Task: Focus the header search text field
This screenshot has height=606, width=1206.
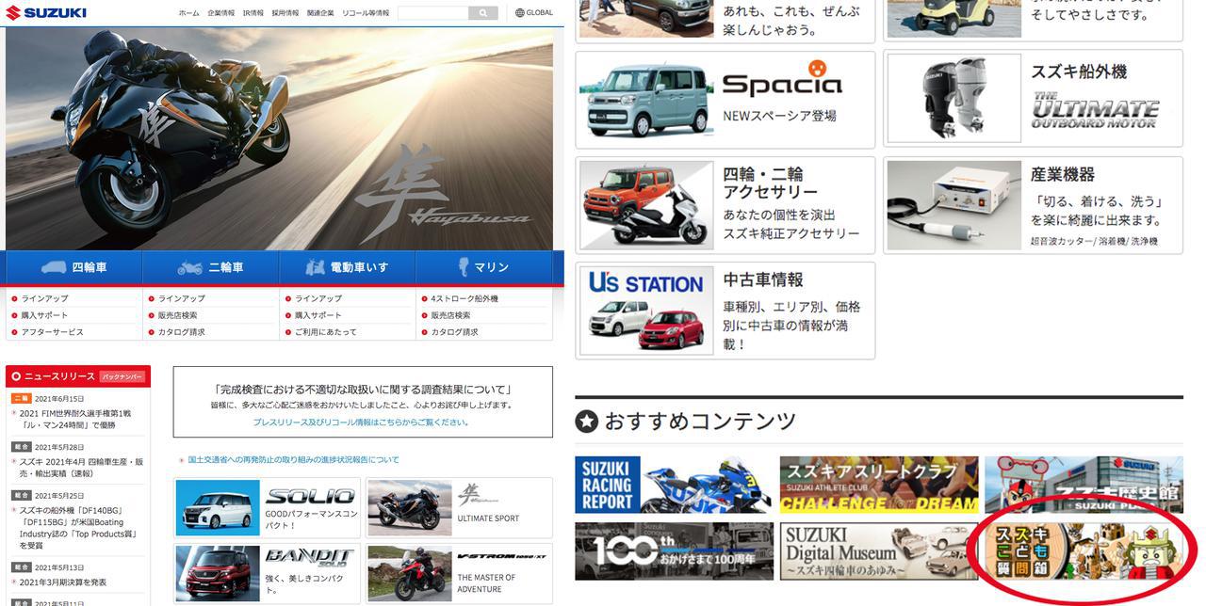Action: click(433, 13)
